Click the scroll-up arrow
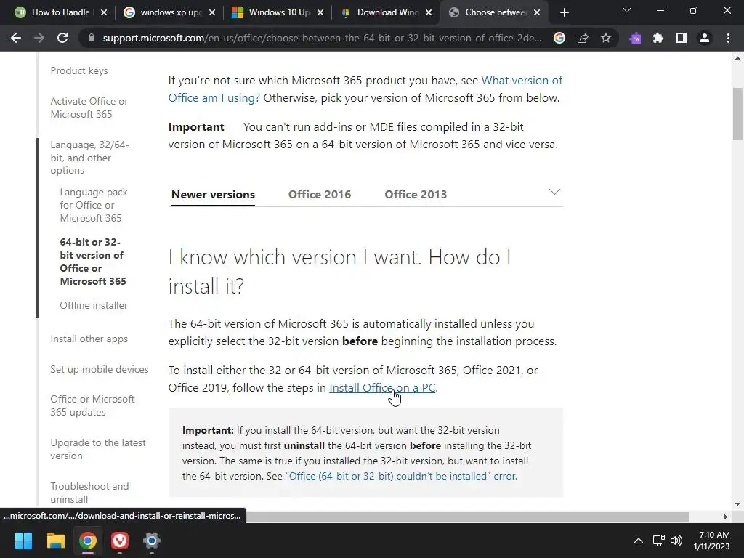The image size is (744, 558). 737,59
